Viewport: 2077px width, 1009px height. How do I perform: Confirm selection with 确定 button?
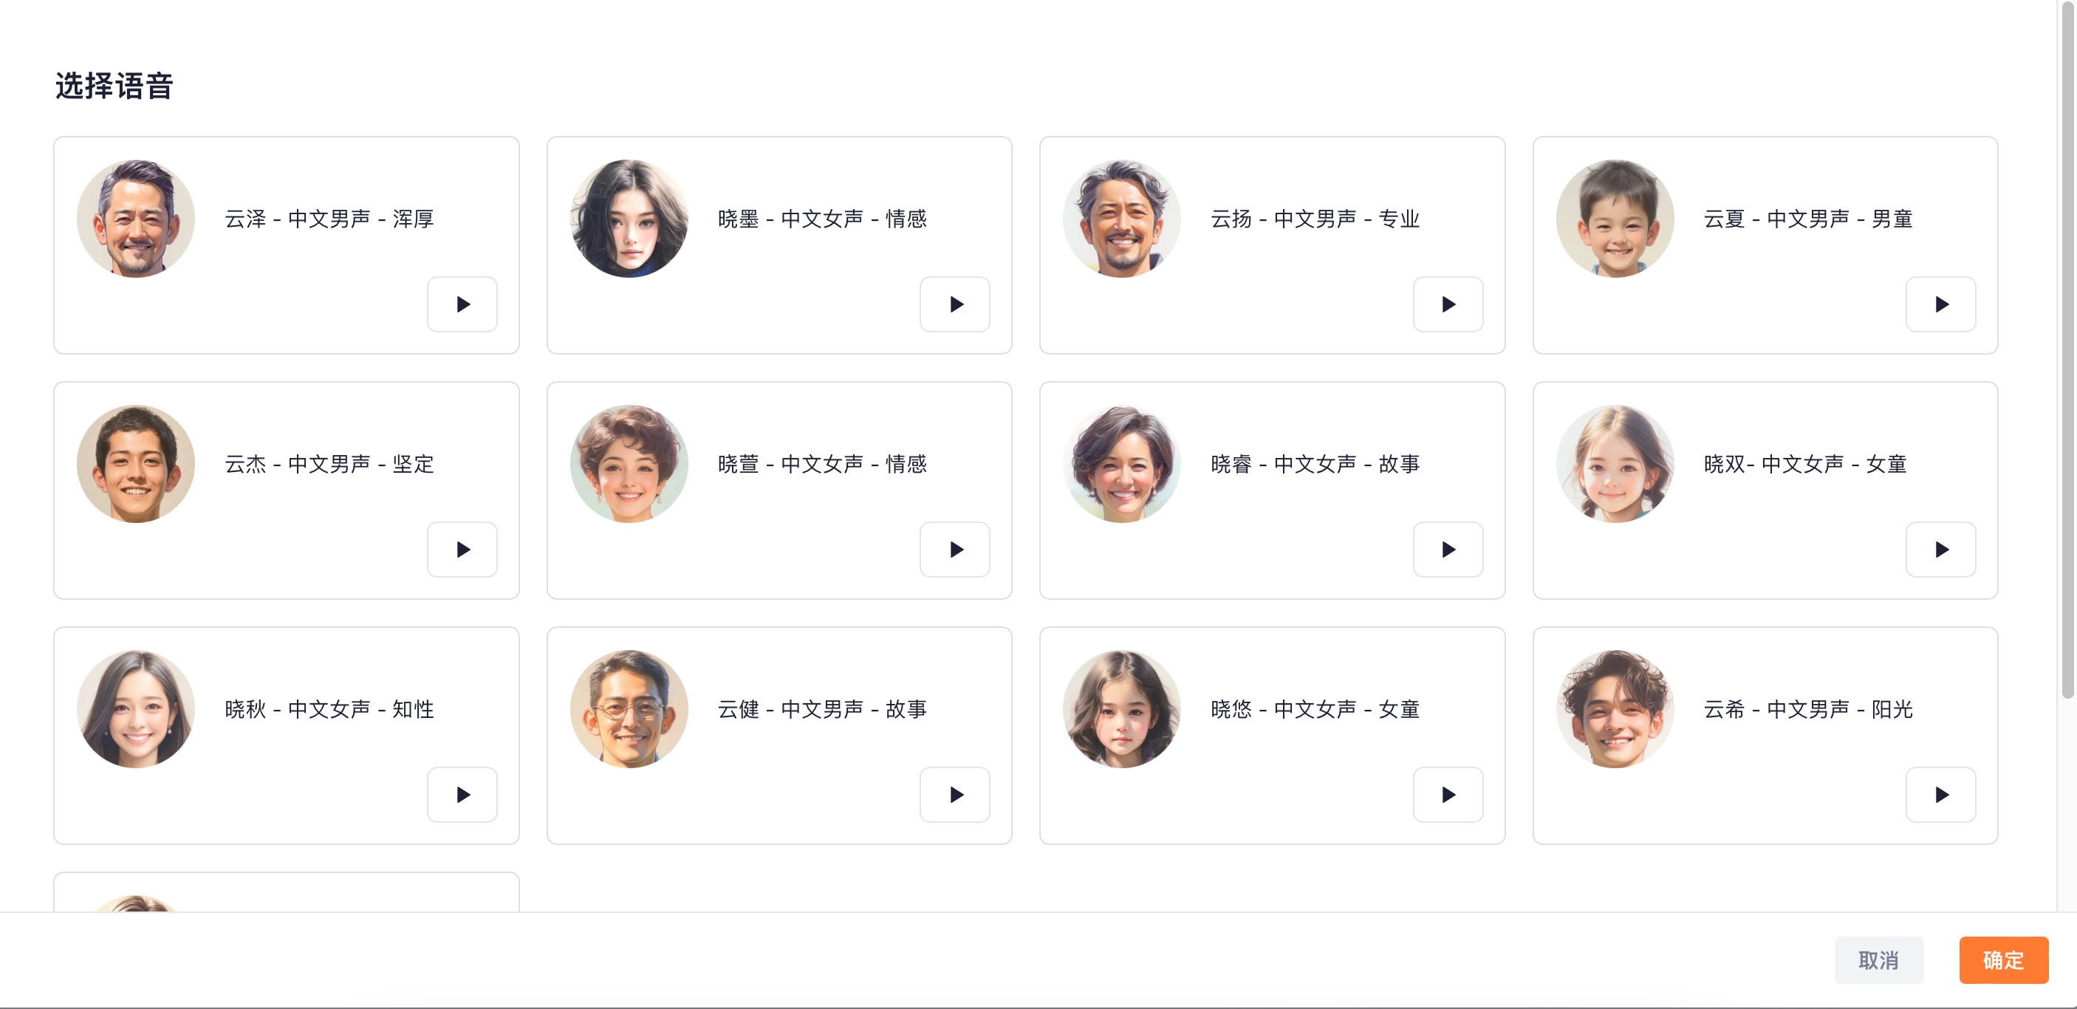click(x=2004, y=960)
